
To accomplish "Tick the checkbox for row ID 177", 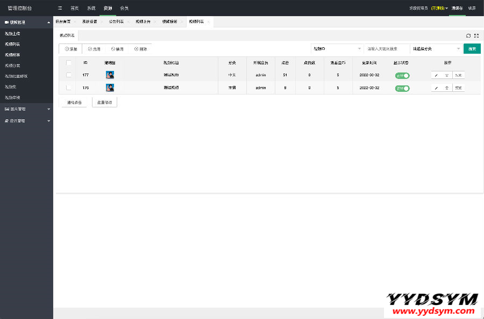I will point(69,75).
